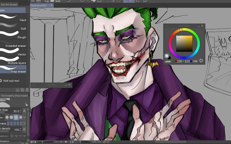Select the main drawing color swatch
The image size is (231, 144).
(x=166, y=56)
